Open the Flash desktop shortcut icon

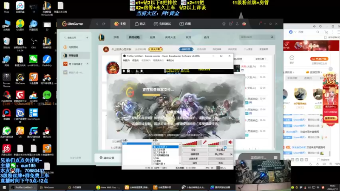[x=47, y=60]
